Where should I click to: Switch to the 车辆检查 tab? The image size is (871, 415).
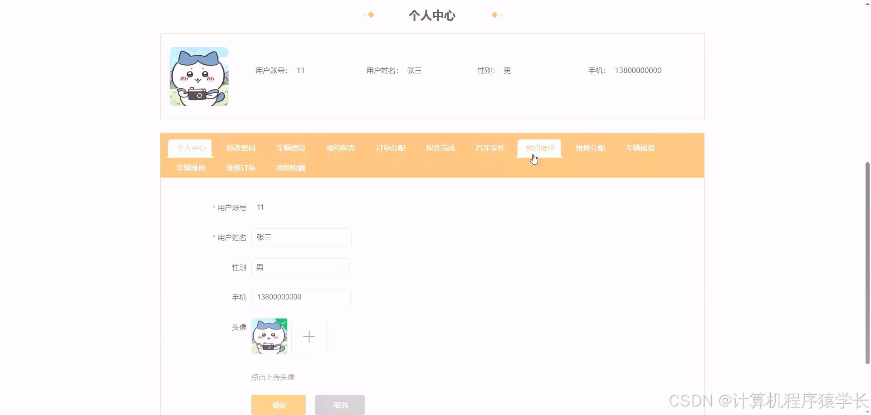coord(640,148)
